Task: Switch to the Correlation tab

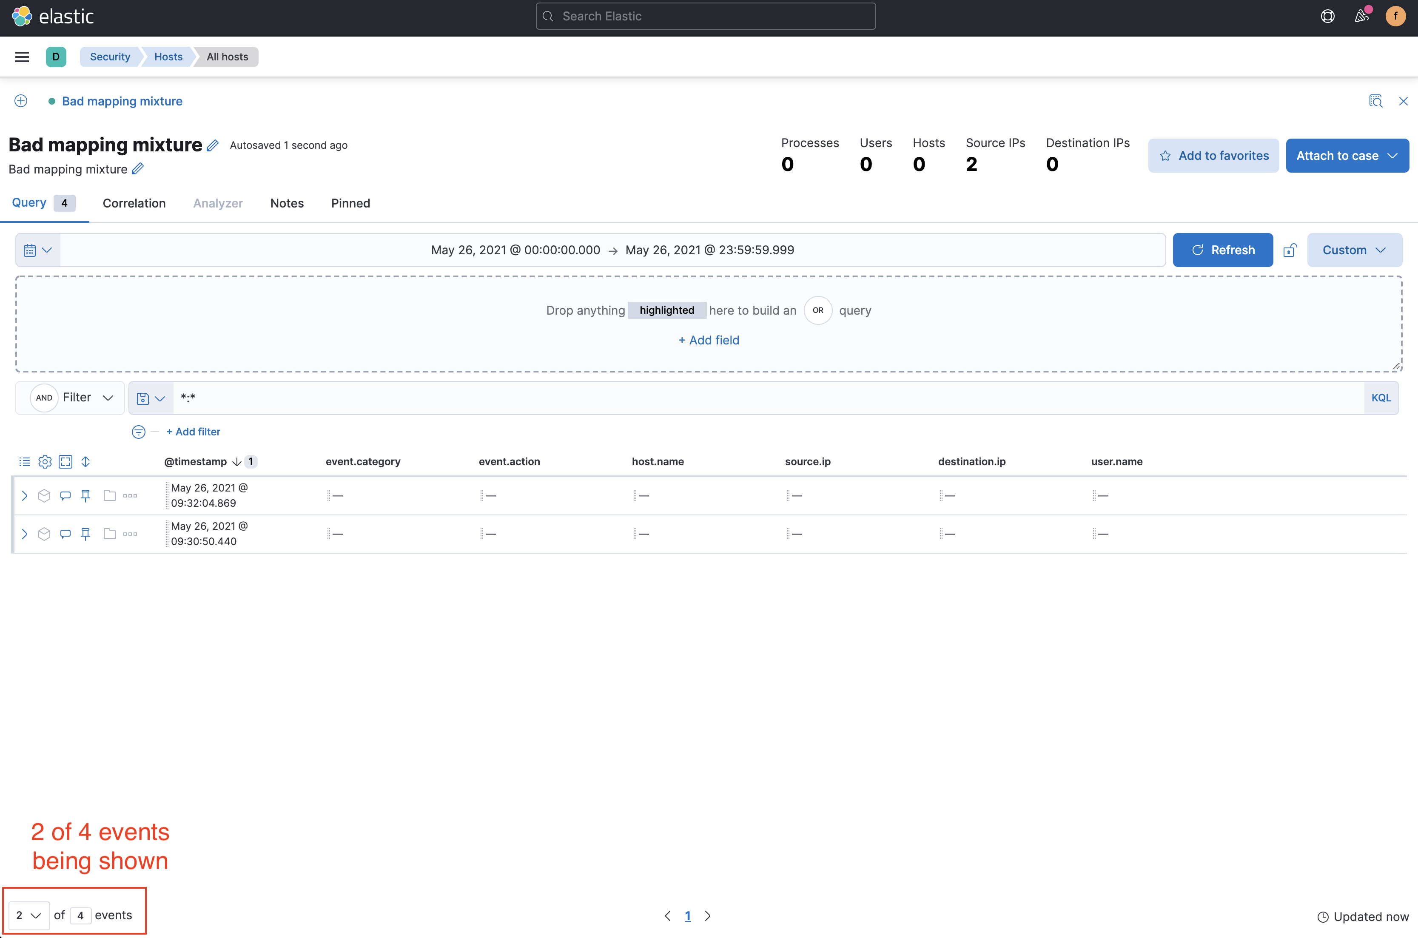Action: 134,203
